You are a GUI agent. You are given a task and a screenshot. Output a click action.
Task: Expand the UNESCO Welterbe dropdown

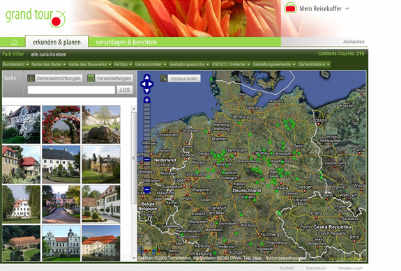(231, 64)
